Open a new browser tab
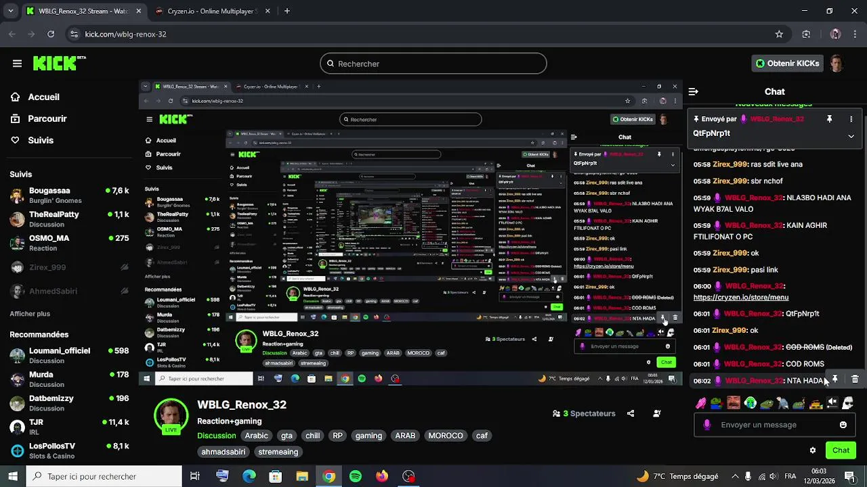 click(287, 11)
